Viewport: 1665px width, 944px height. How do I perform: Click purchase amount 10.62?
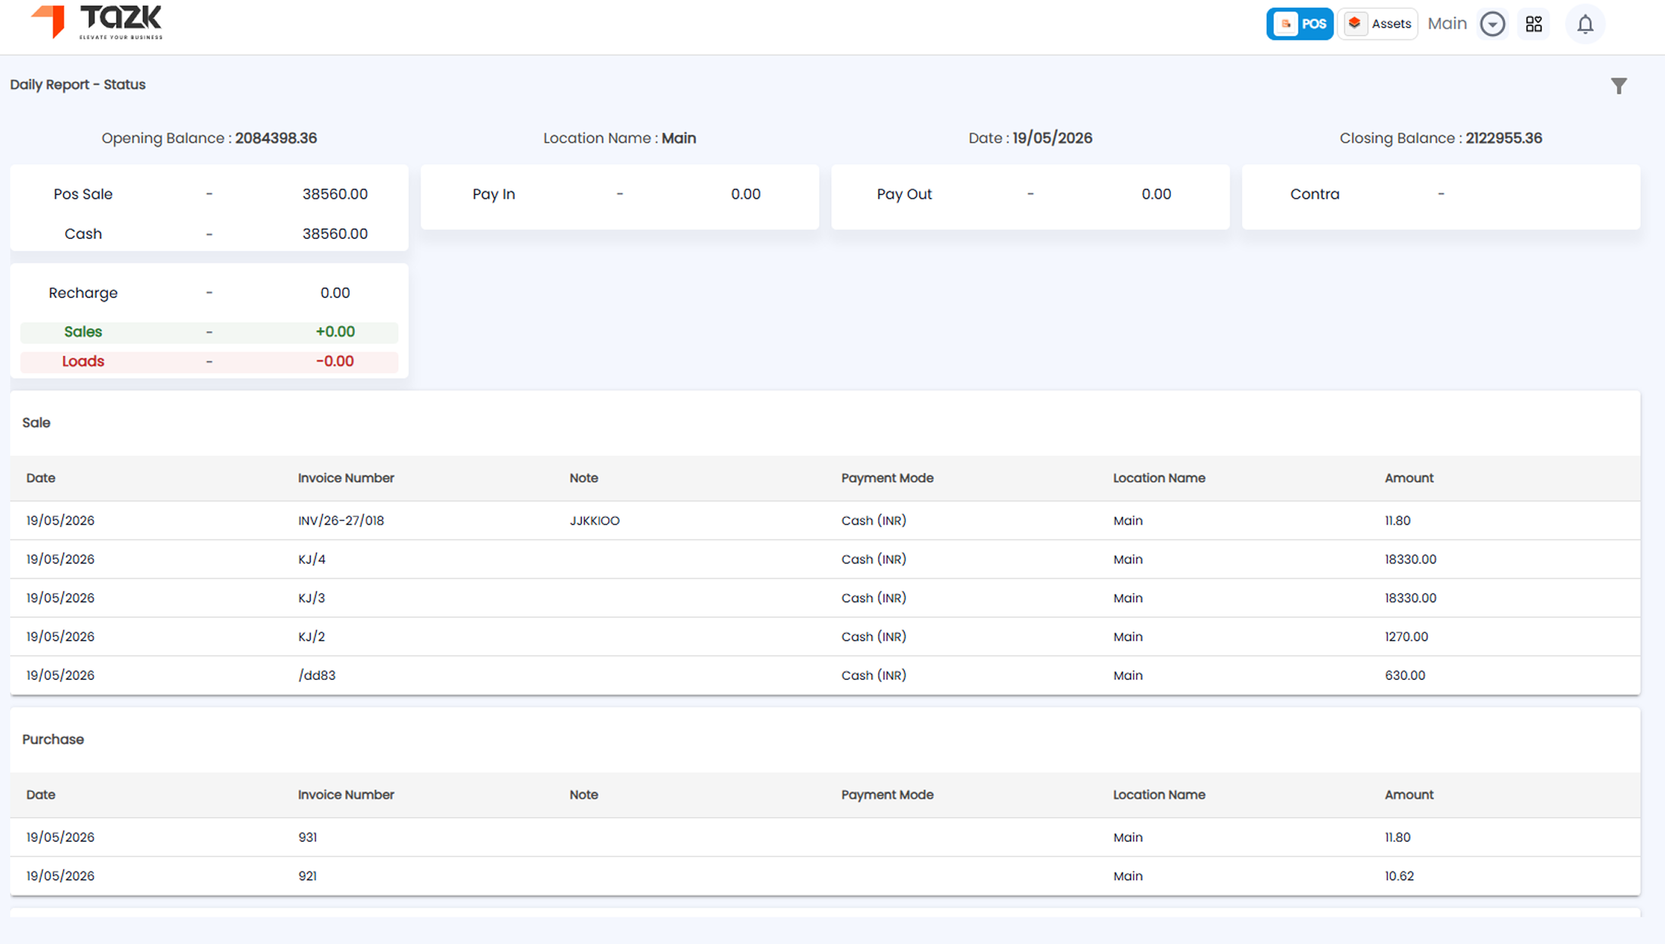[1399, 876]
